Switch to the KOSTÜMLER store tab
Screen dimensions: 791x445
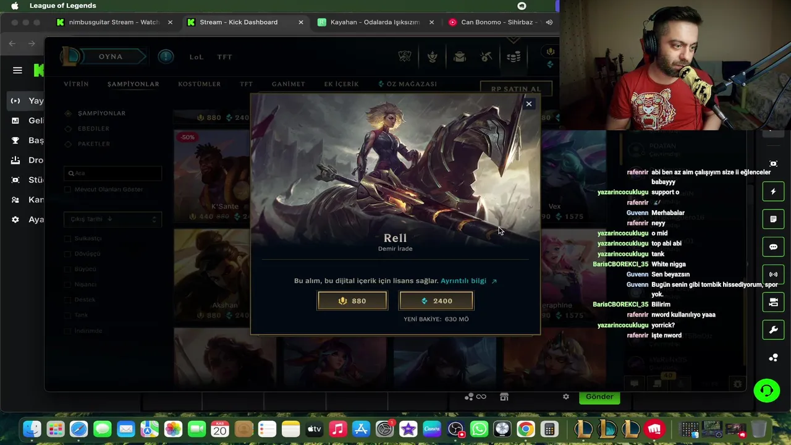pyautogui.click(x=199, y=84)
